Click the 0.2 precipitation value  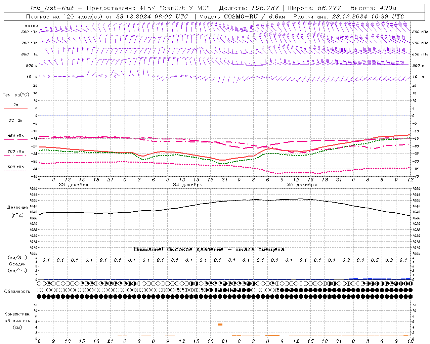pos(346,260)
